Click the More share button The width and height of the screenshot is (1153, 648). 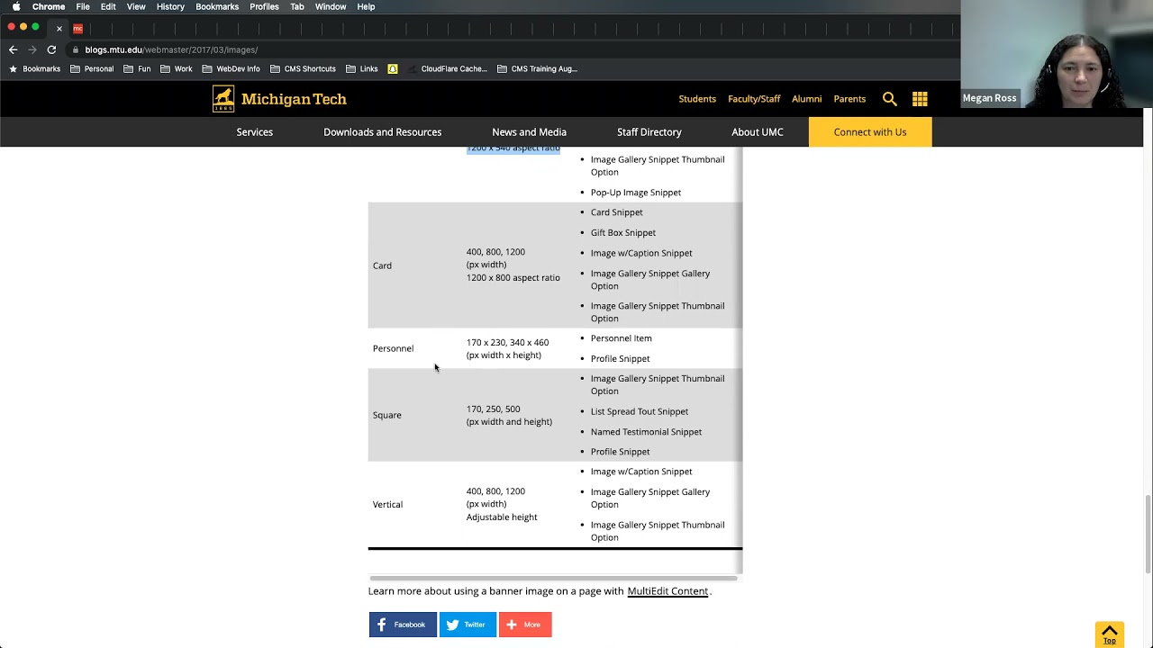[x=525, y=625]
